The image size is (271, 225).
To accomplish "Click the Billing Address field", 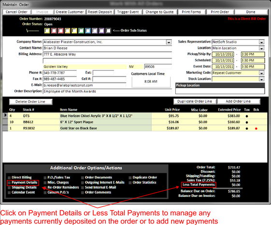I will pyautogui.click(x=107, y=54).
